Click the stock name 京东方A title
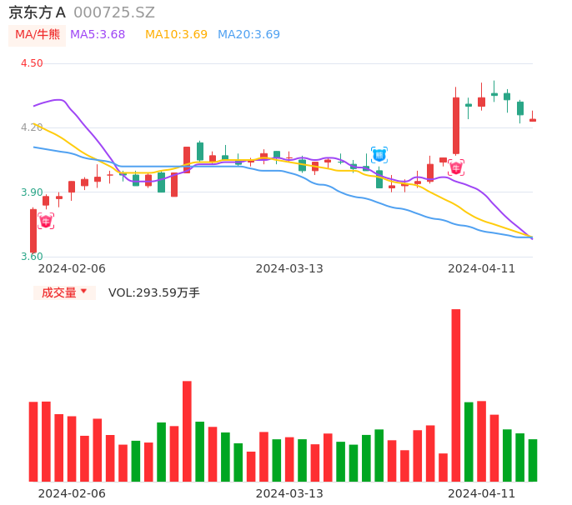Screen dimensions: 572x505 37,12
